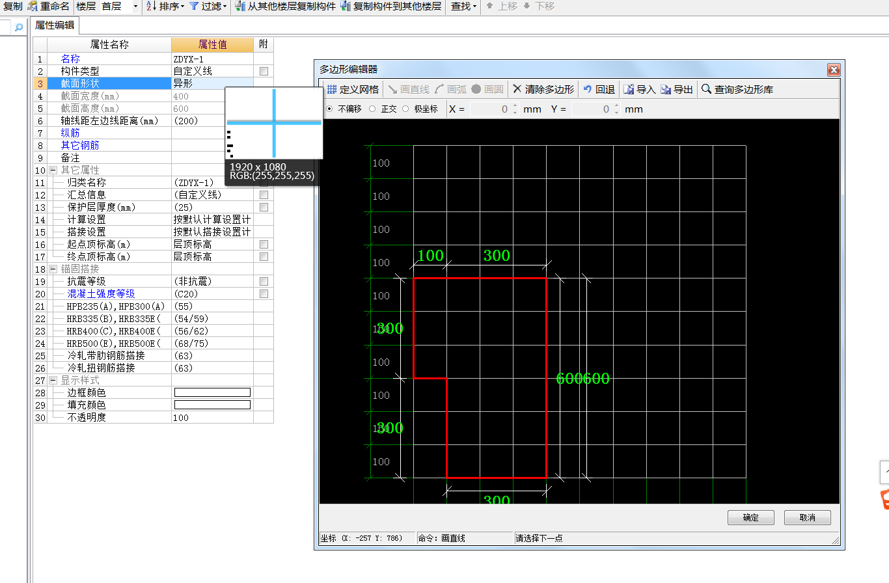Select the 正交 radio button
The width and height of the screenshot is (889, 583).
pos(372,109)
